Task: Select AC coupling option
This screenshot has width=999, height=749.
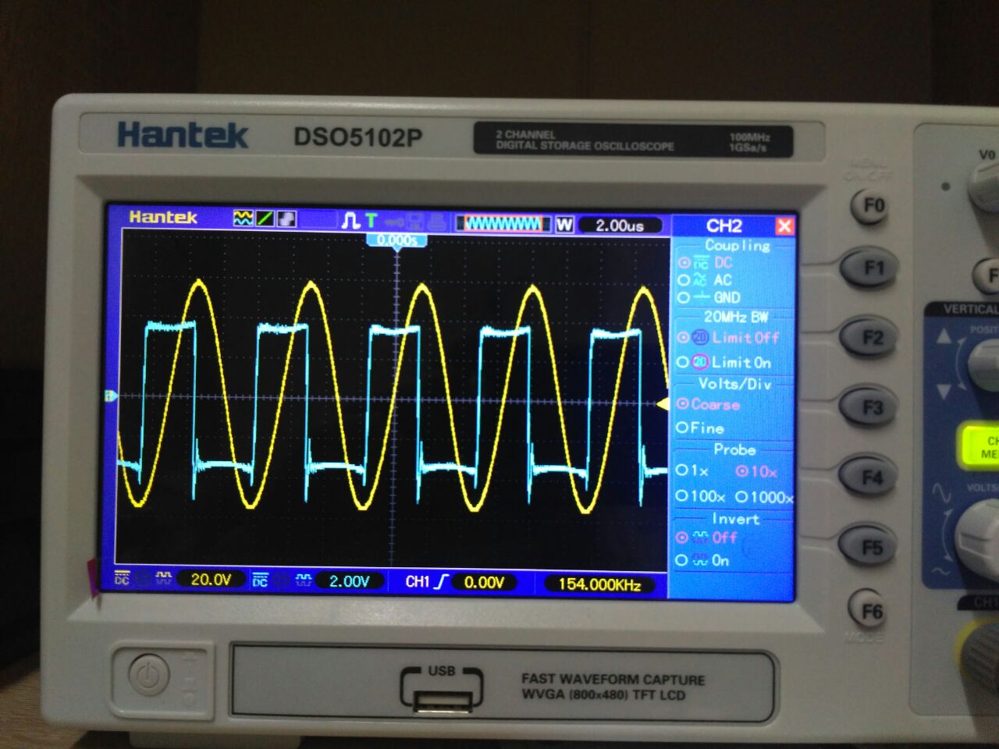Action: (x=705, y=280)
